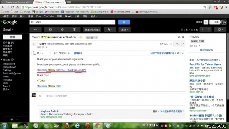Open the chat bubble icon at sidebar bottom

pos(11,120)
